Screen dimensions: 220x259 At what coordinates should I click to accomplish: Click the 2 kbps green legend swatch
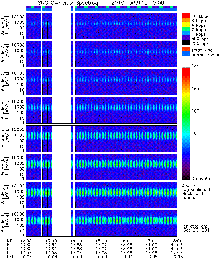(x=186, y=29)
